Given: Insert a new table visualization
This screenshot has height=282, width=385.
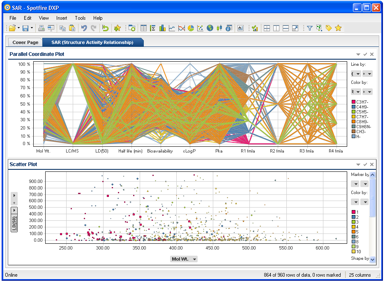Looking at the screenshot, I should (x=143, y=28).
